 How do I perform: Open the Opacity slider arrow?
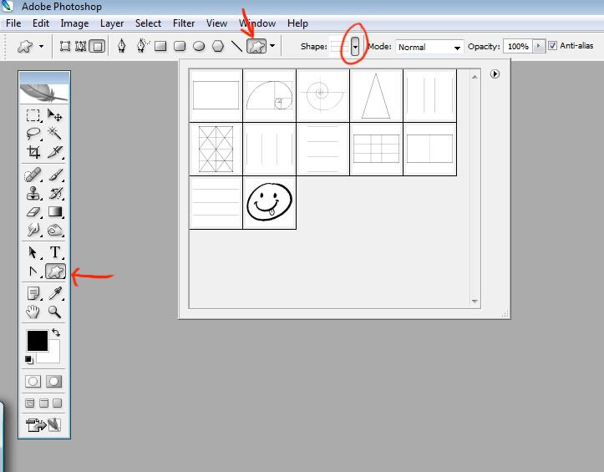pyautogui.click(x=539, y=46)
